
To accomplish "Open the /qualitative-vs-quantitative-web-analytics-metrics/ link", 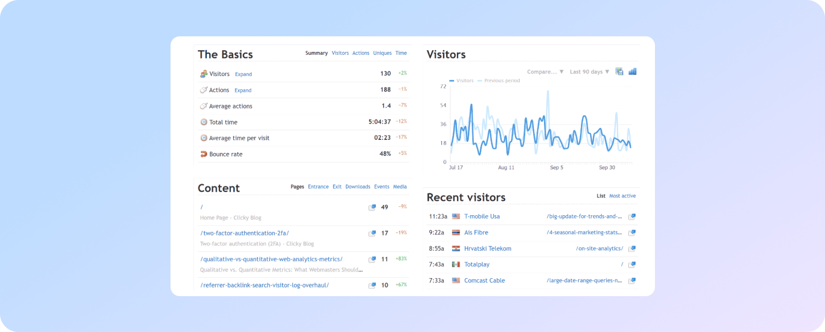I will (272, 259).
